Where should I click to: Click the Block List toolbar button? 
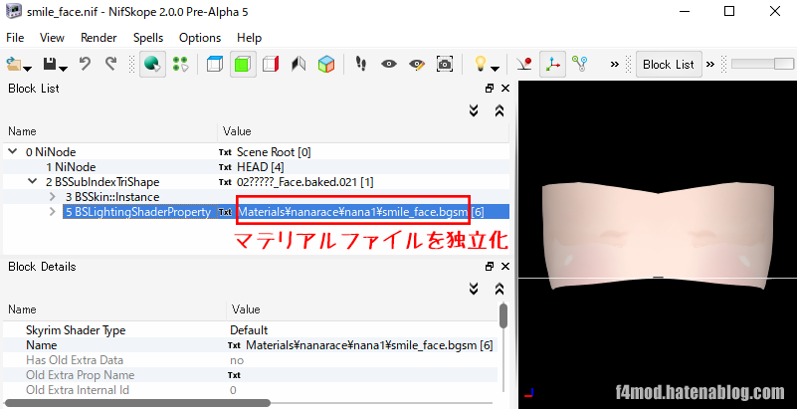(669, 64)
